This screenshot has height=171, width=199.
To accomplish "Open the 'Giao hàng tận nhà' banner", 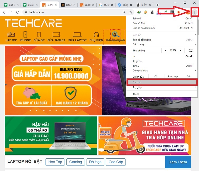I will coord(145,136).
